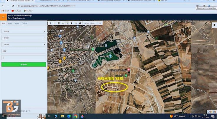
Task: Click the parsel field containing 3
Action: 24,58
